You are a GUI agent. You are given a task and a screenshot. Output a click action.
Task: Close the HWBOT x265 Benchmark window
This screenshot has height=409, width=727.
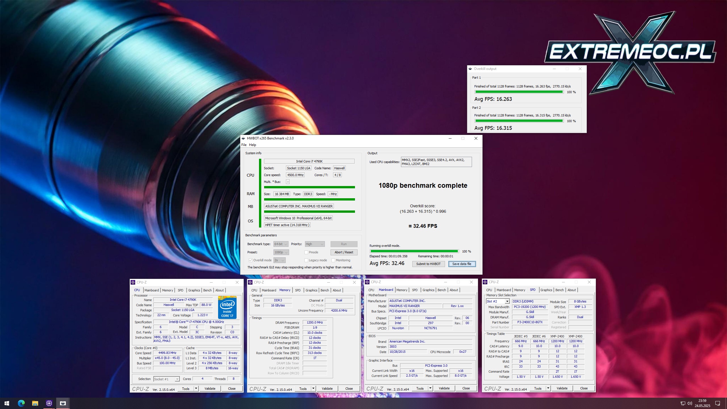click(x=476, y=138)
